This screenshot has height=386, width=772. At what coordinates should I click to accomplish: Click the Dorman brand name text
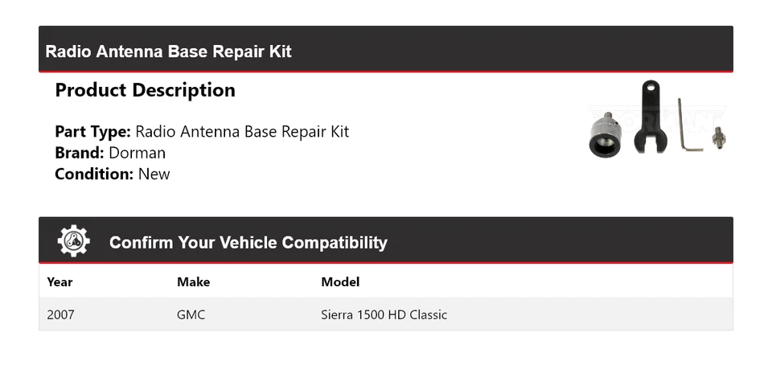coord(137,153)
